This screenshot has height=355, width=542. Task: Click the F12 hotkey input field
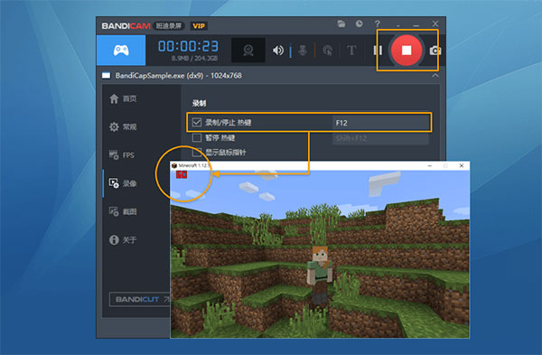click(380, 123)
